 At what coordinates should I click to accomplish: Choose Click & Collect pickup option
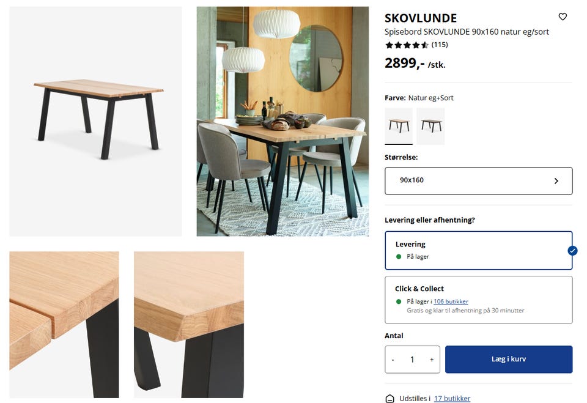(478, 300)
